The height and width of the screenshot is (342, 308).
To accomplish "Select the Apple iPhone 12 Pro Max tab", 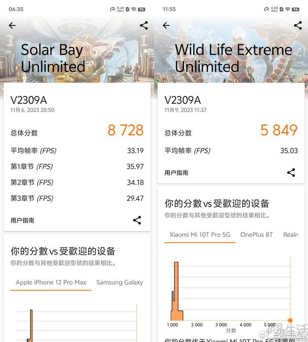I will click(51, 283).
